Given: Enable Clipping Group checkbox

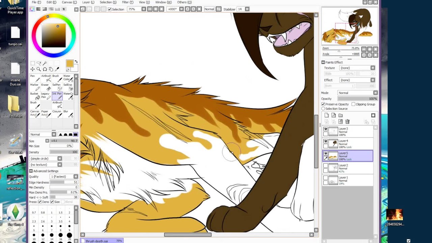Looking at the screenshot, I should coord(353,104).
